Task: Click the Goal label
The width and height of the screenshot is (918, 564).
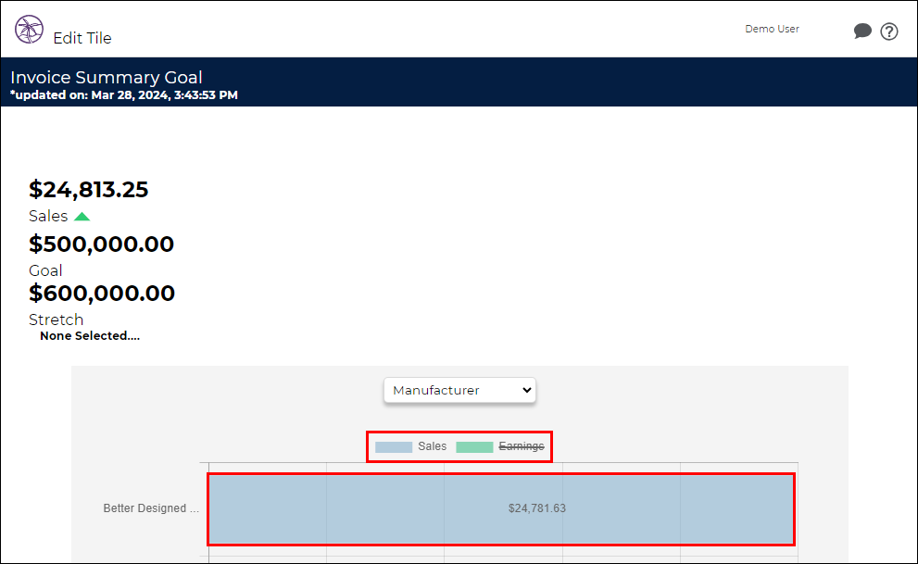Action: tap(45, 270)
